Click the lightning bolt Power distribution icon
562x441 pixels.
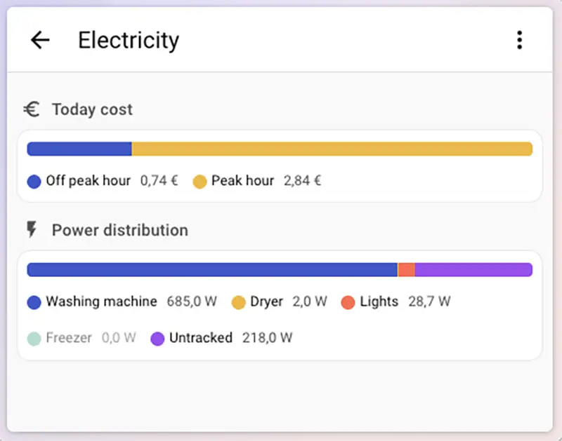click(x=31, y=229)
